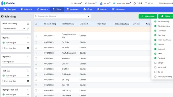
Task: Click the KiotViet logo
Action: [8, 3]
